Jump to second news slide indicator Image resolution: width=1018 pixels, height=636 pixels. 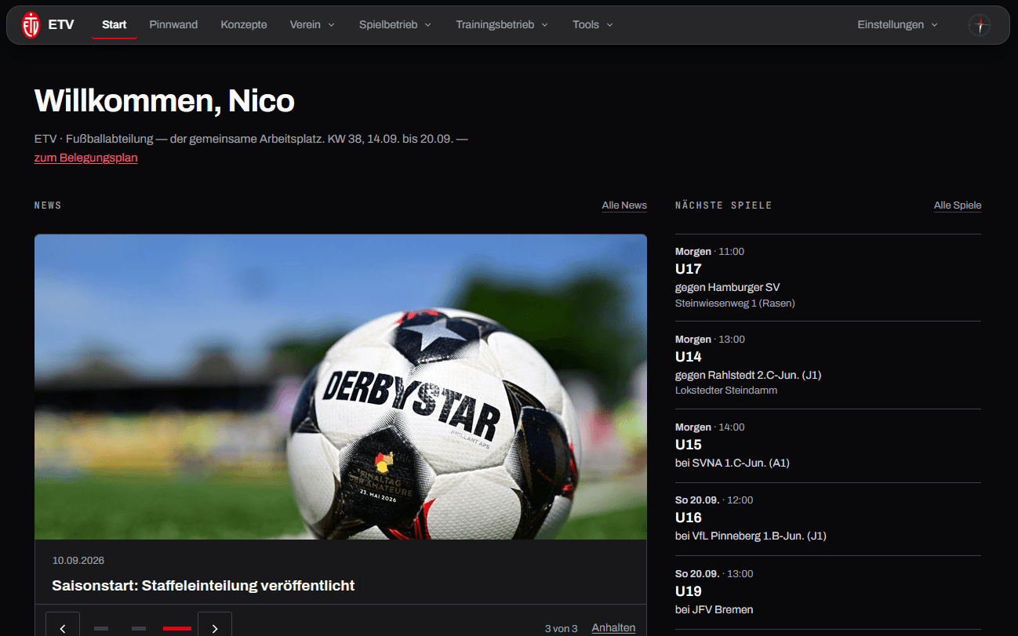click(x=139, y=628)
